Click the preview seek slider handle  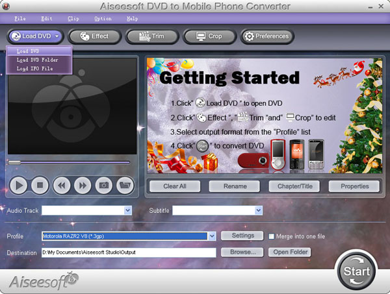(14, 162)
